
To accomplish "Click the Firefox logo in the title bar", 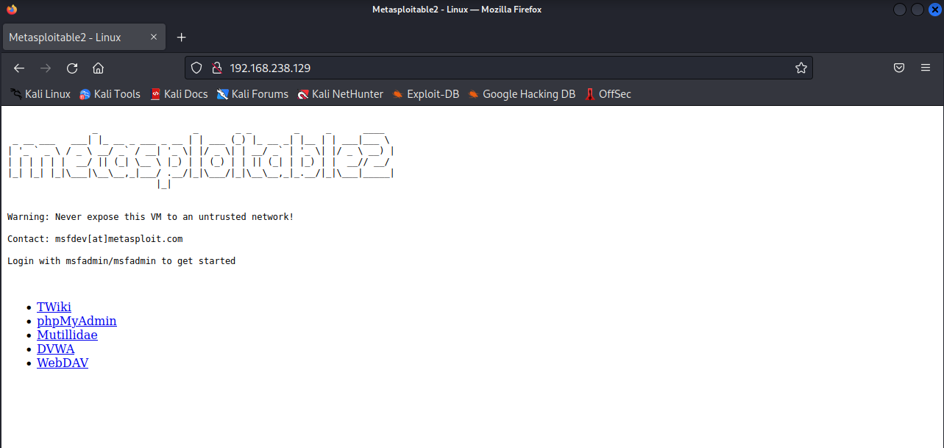I will 11,10.
